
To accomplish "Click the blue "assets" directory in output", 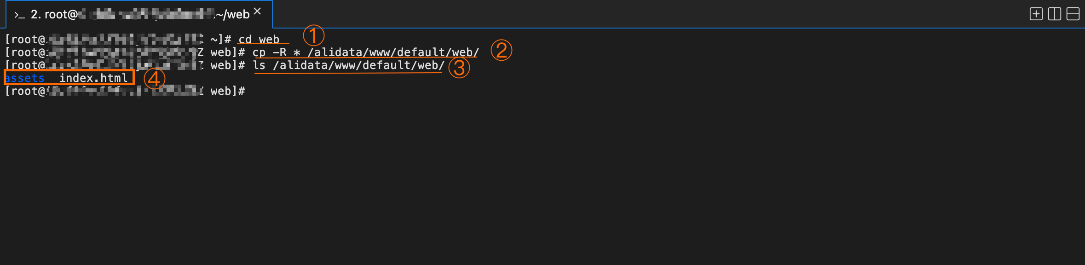I will [25, 78].
